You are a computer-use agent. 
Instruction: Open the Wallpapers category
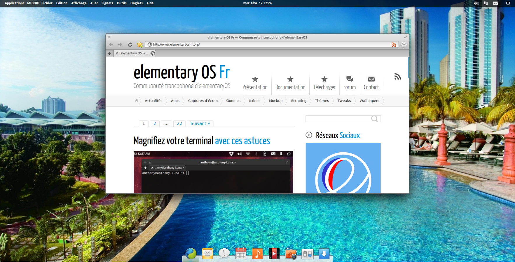tap(369, 101)
